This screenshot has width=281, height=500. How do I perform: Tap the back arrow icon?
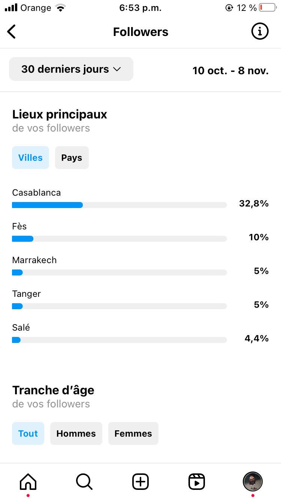[12, 32]
